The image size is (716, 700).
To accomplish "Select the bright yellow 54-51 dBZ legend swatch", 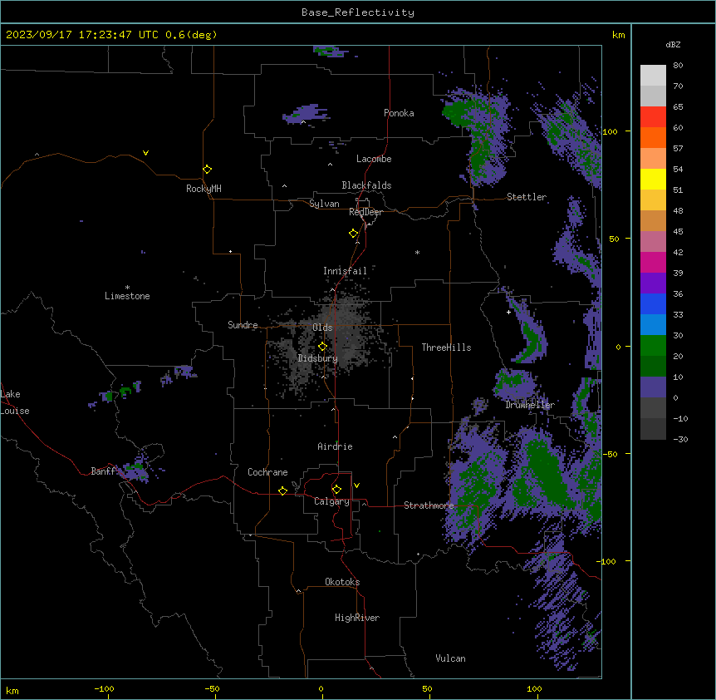I will click(x=653, y=179).
